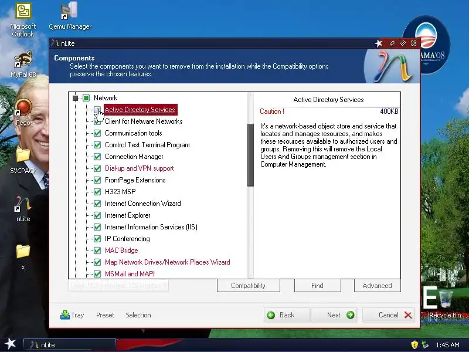Toggle Active Directory Services checkbox
Screen dimensions: 469x352
(x=97, y=110)
